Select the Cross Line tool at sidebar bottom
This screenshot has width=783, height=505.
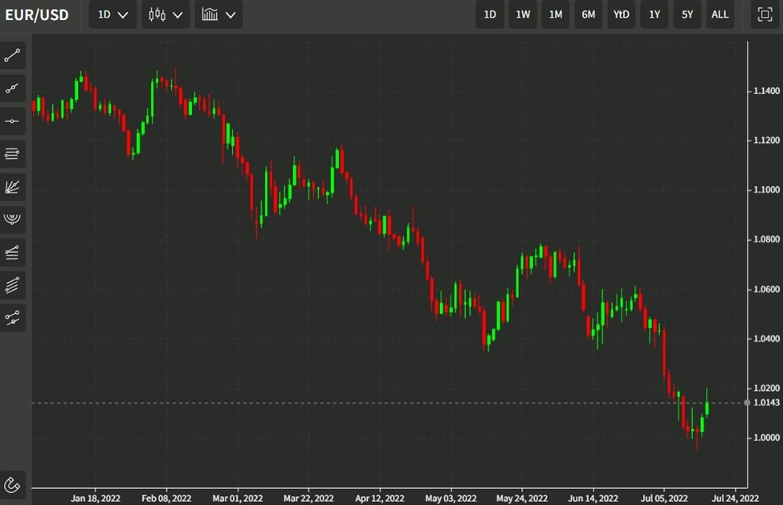tap(12, 317)
